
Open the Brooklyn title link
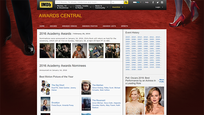(x=55, y=103)
